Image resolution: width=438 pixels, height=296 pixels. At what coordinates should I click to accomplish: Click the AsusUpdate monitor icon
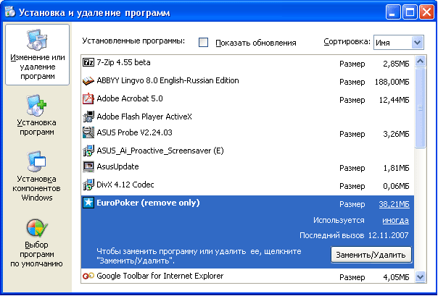(x=88, y=166)
